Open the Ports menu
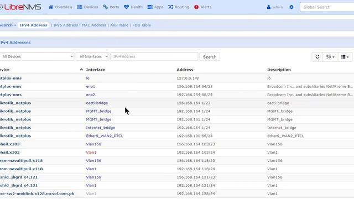Image resolution: width=354 pixels, height=199 pixels. click(x=111, y=7)
